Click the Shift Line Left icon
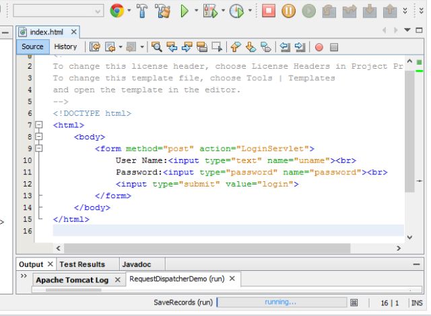This screenshot has width=431, height=316. point(285,47)
